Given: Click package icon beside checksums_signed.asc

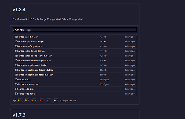Looking at the screenshot, I should [x=16, y=84].
